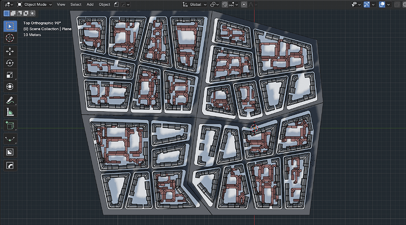Open the gizmo options dropdown arrow
406x225 pixels.
[373, 4]
